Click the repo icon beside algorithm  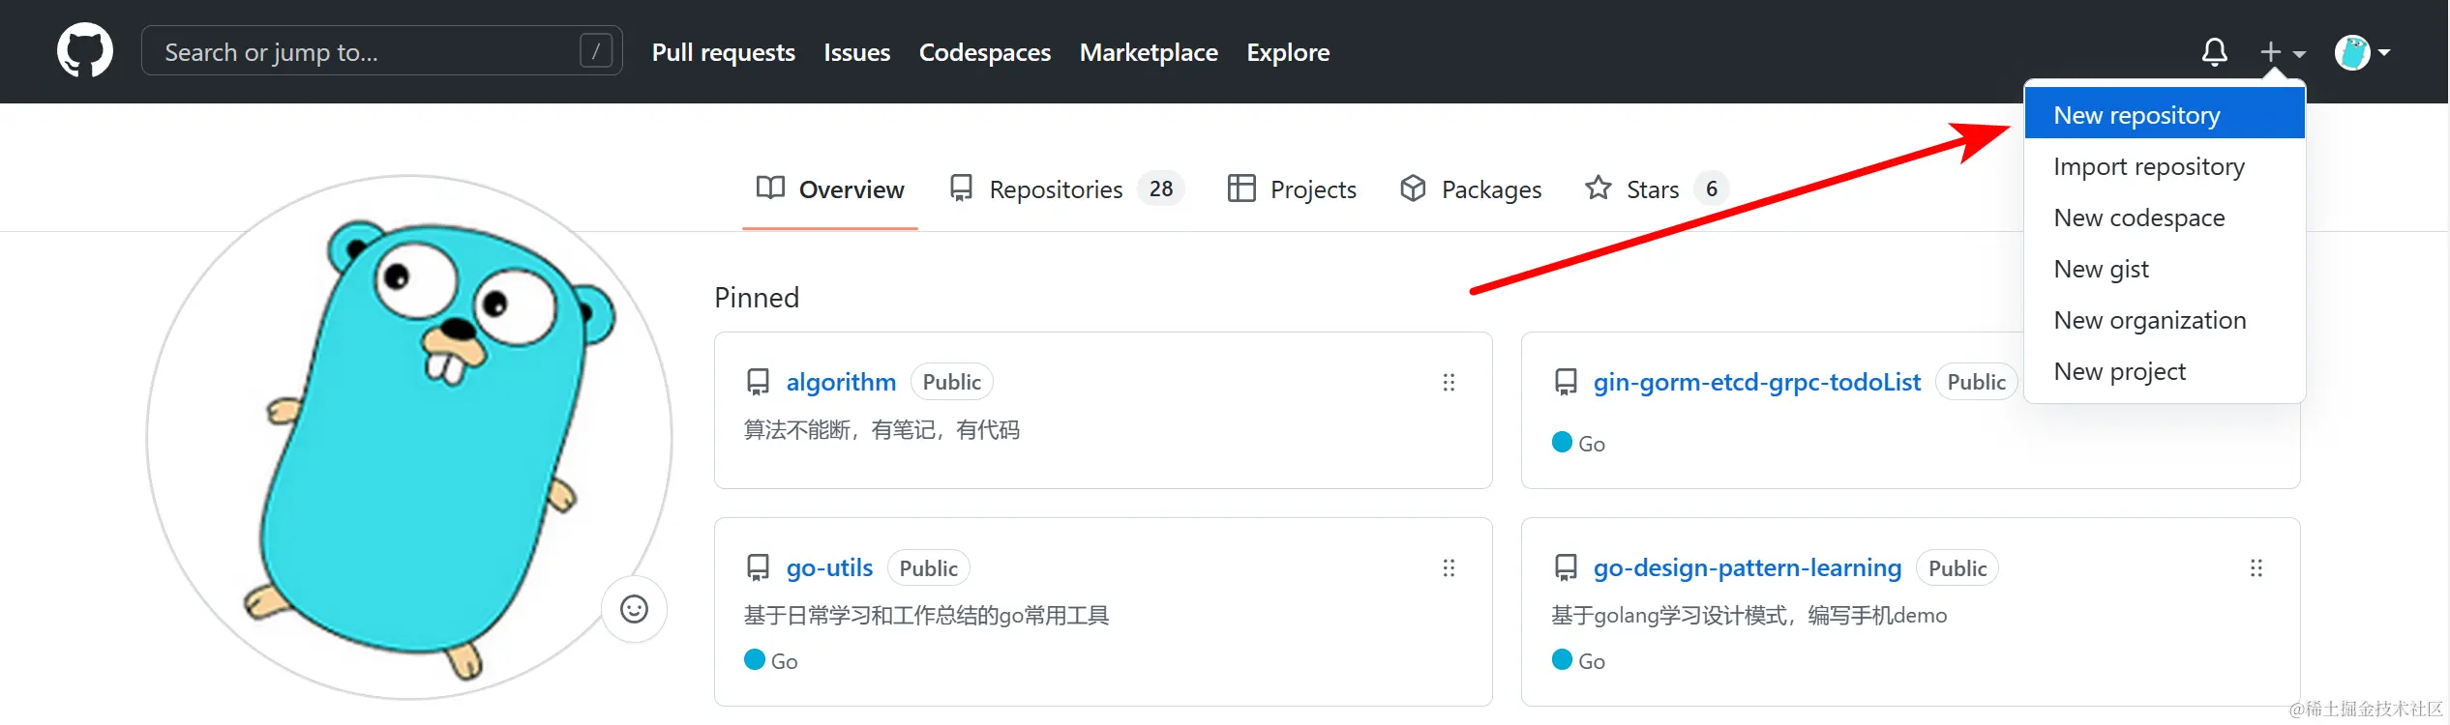[x=758, y=383]
